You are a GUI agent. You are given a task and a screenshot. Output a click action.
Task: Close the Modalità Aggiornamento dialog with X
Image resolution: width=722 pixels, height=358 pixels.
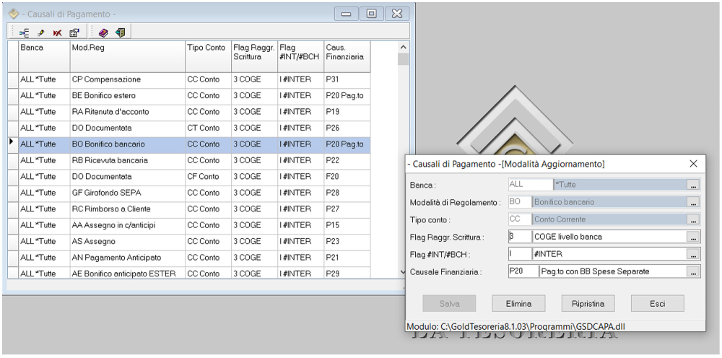[693, 164]
